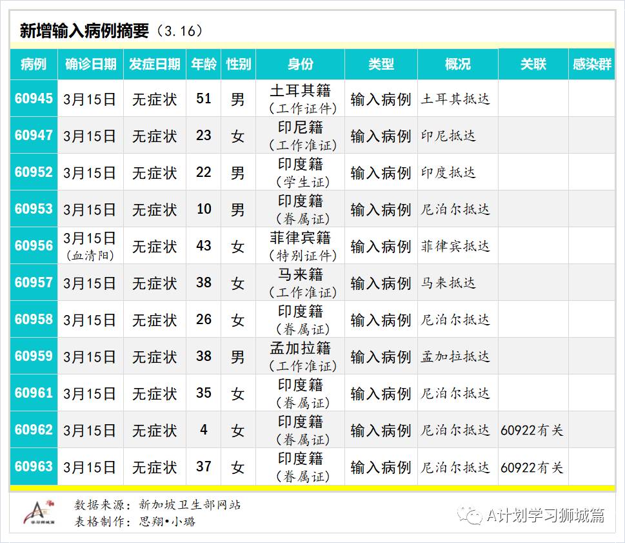Select case number 60962

pyautogui.click(x=34, y=429)
